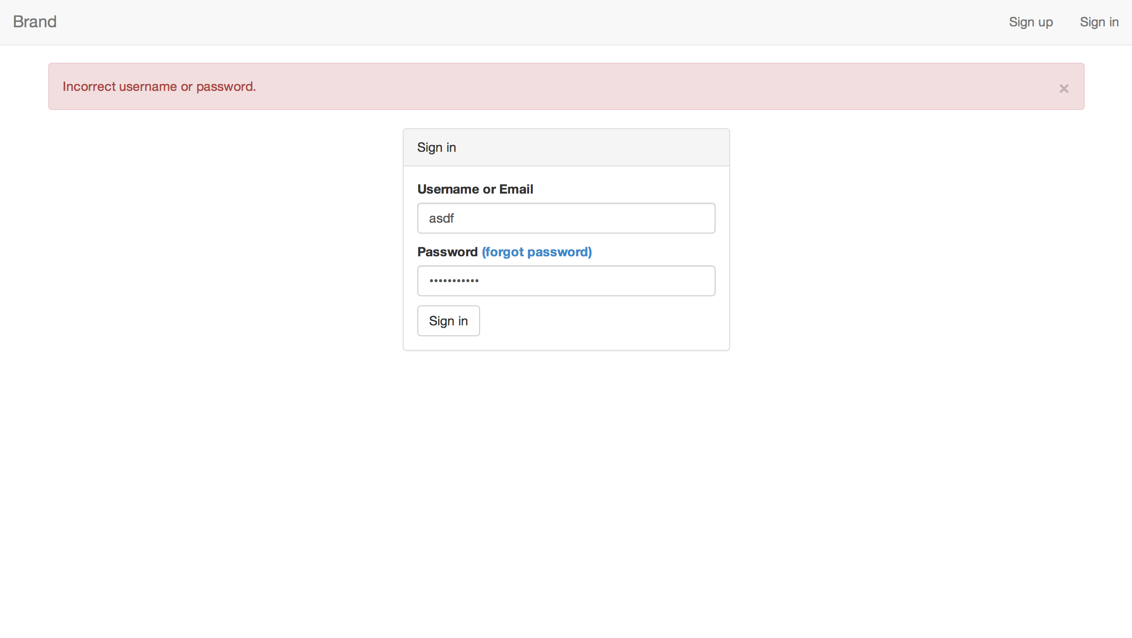This screenshot has width=1132, height=638.
Task: Click the Sign in panel heading
Action: point(436,147)
